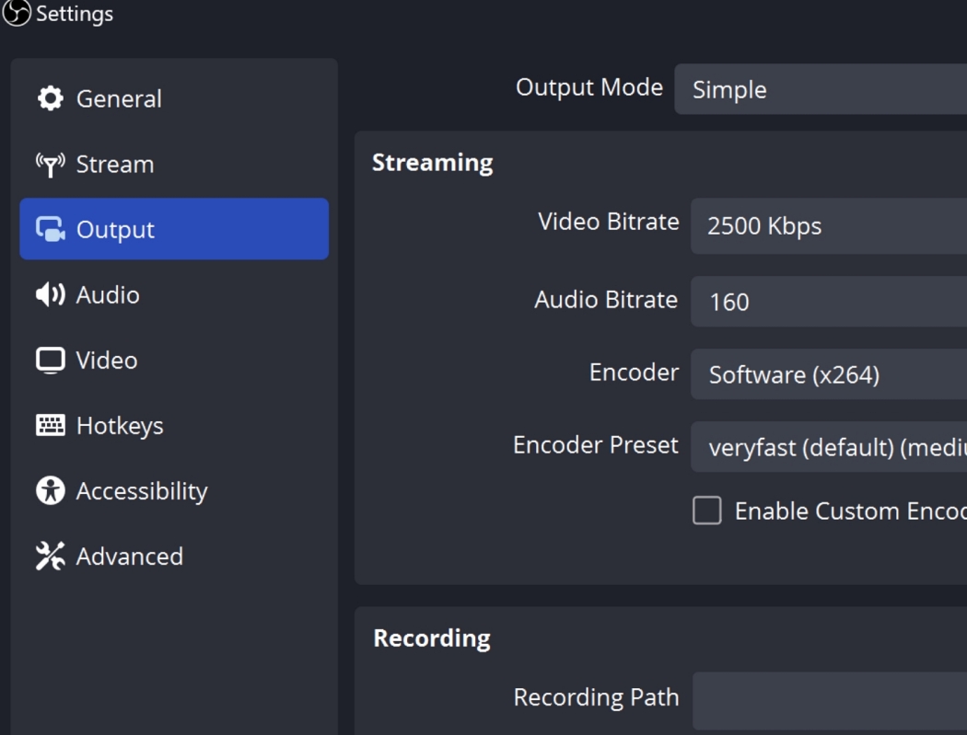Click the Recording Path input field
The image size is (967, 735).
(x=830, y=700)
